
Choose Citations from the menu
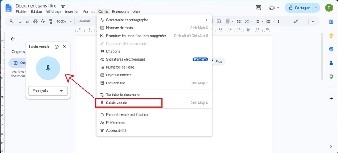[154, 52]
